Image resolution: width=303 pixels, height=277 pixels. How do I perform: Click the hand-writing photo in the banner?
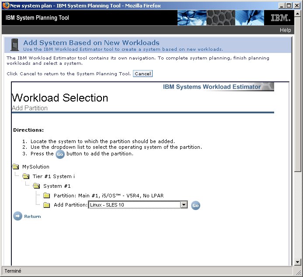(x=250, y=18)
